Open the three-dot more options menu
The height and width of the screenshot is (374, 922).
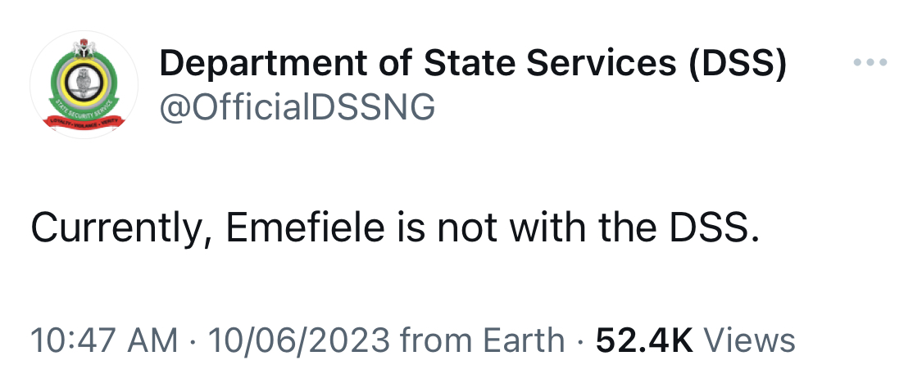pos(870,61)
